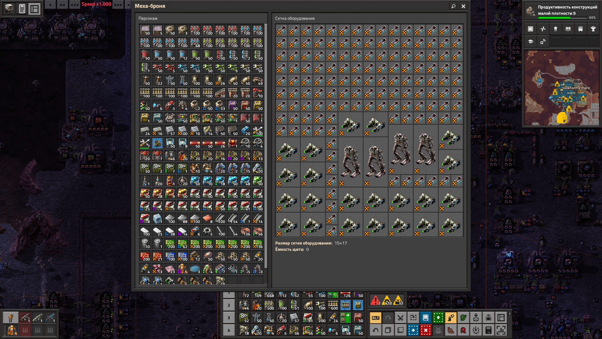The image size is (602, 339).
Task: Click the scissors cut tool in shortcut bar
Action: point(400,318)
